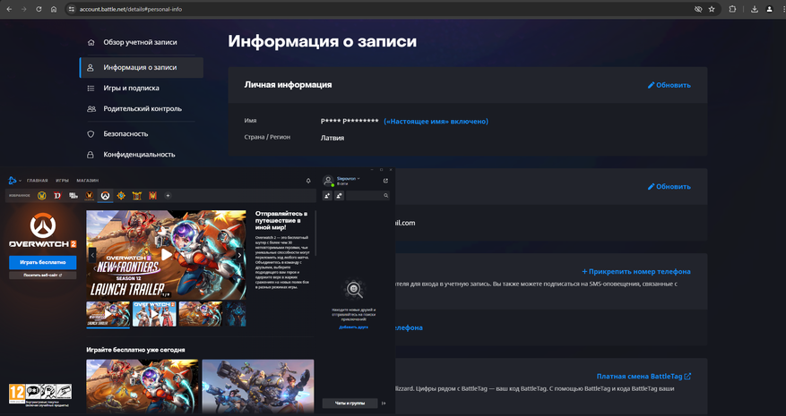Select third carousel thumbnail
786x416 pixels.
201,314
